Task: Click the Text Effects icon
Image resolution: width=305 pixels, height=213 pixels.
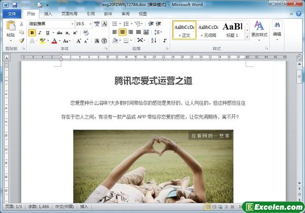Action: tap(33, 41)
